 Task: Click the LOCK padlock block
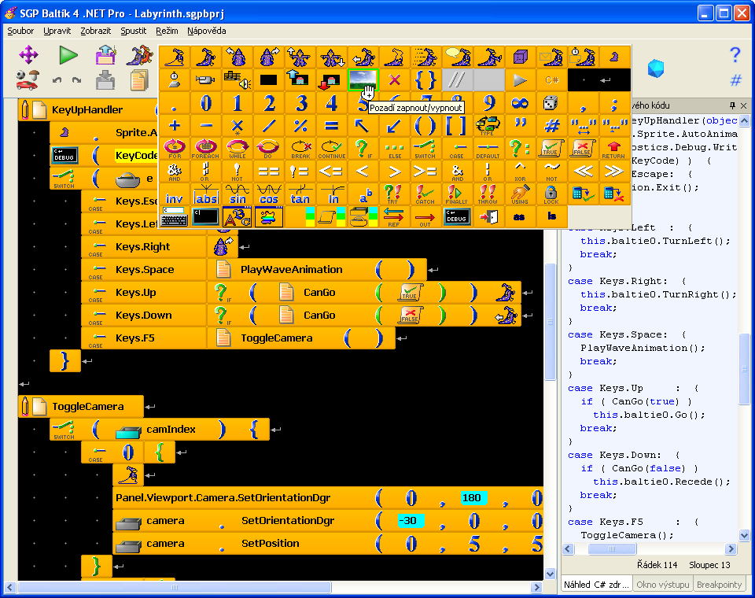(551, 194)
